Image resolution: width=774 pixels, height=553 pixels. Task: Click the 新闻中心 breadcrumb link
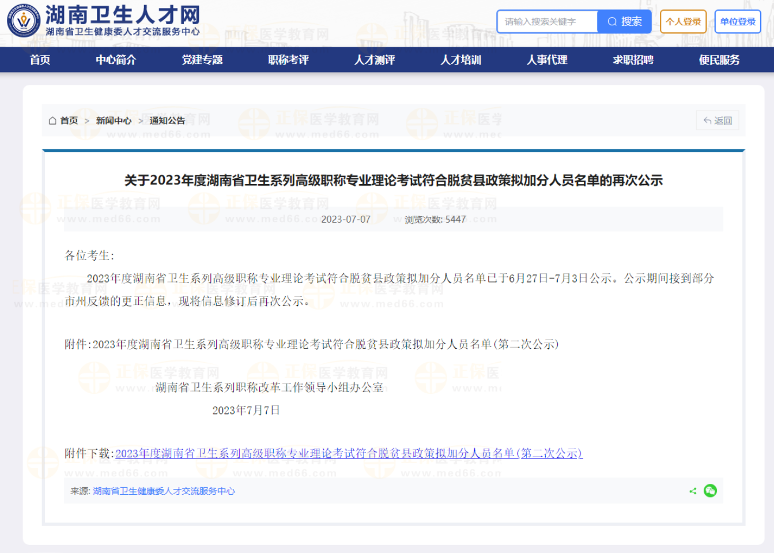tap(114, 121)
